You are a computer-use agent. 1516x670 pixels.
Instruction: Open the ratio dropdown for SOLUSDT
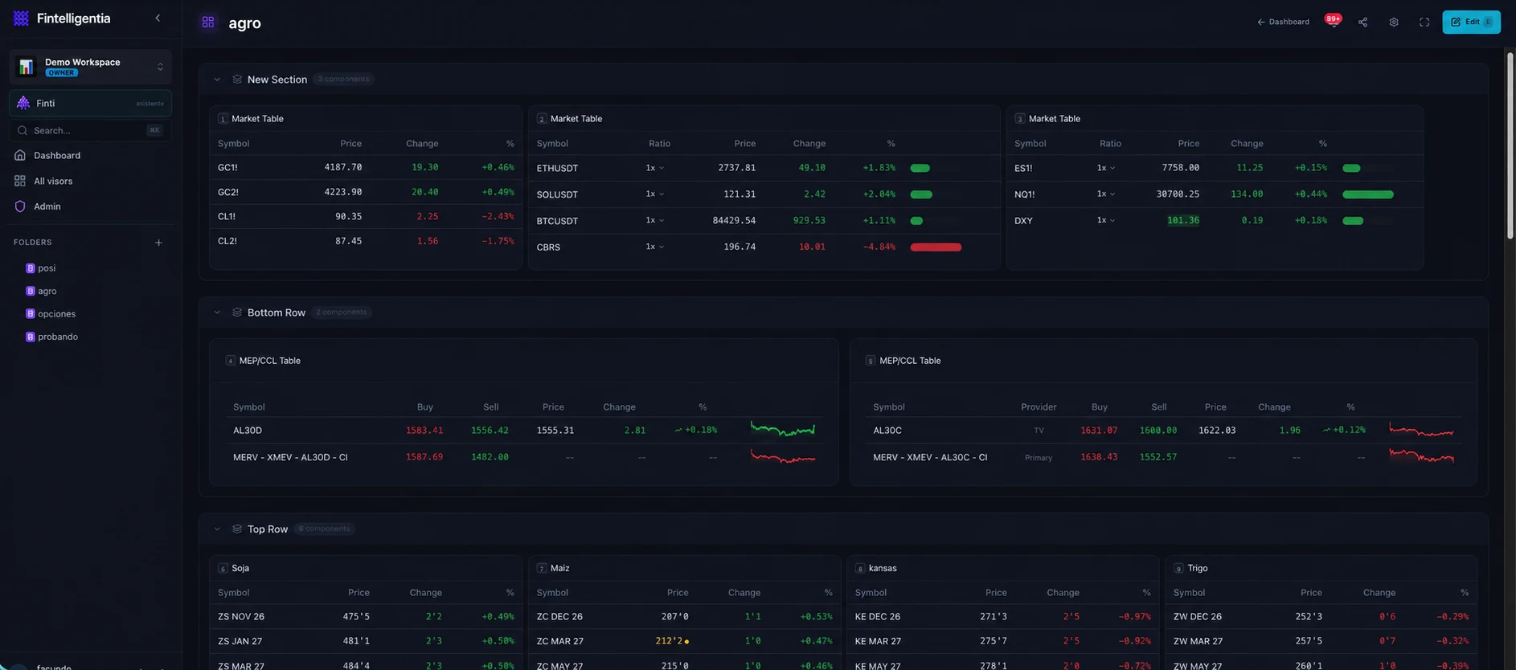pyautogui.click(x=654, y=194)
